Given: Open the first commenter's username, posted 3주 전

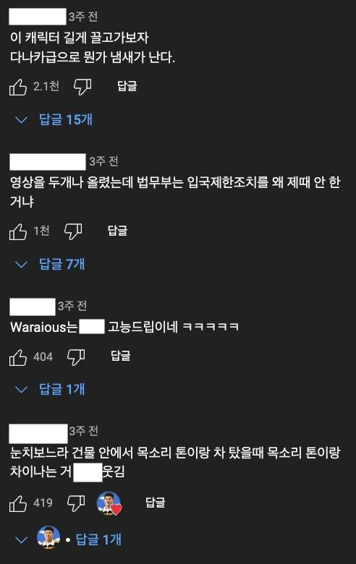Looking at the screenshot, I should tap(38, 17).
